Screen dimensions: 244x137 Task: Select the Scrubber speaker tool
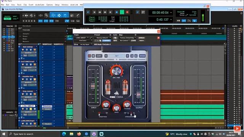[72, 15]
